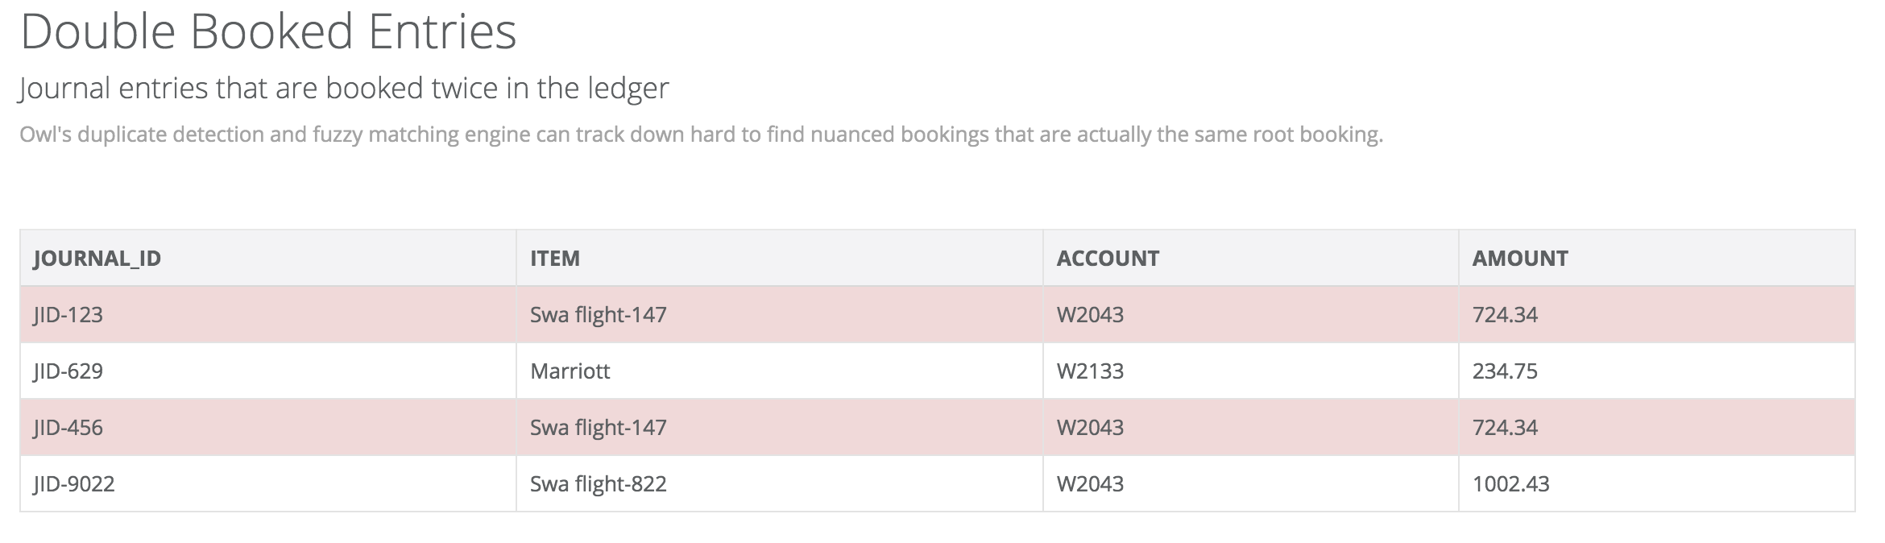
Task: Click the Marriott item cell
Action: [x=570, y=371]
